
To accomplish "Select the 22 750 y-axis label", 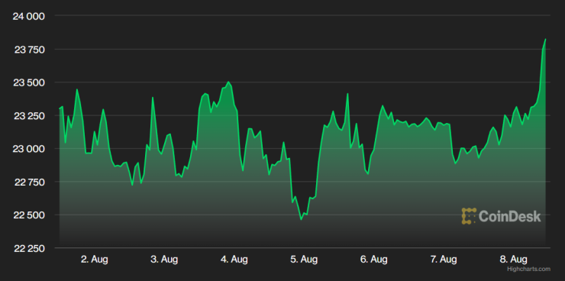I will (29, 182).
